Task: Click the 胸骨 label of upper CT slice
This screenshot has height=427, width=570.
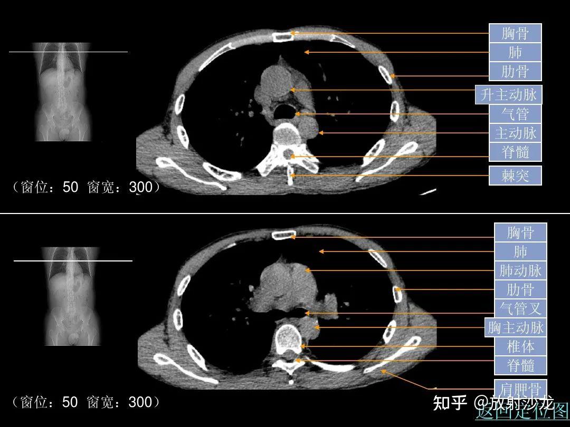Action: pyautogui.click(x=515, y=33)
